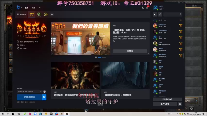This screenshot has width=207, height=116.
Task: Select the World of Warcraft game tab
Action: point(46,14)
